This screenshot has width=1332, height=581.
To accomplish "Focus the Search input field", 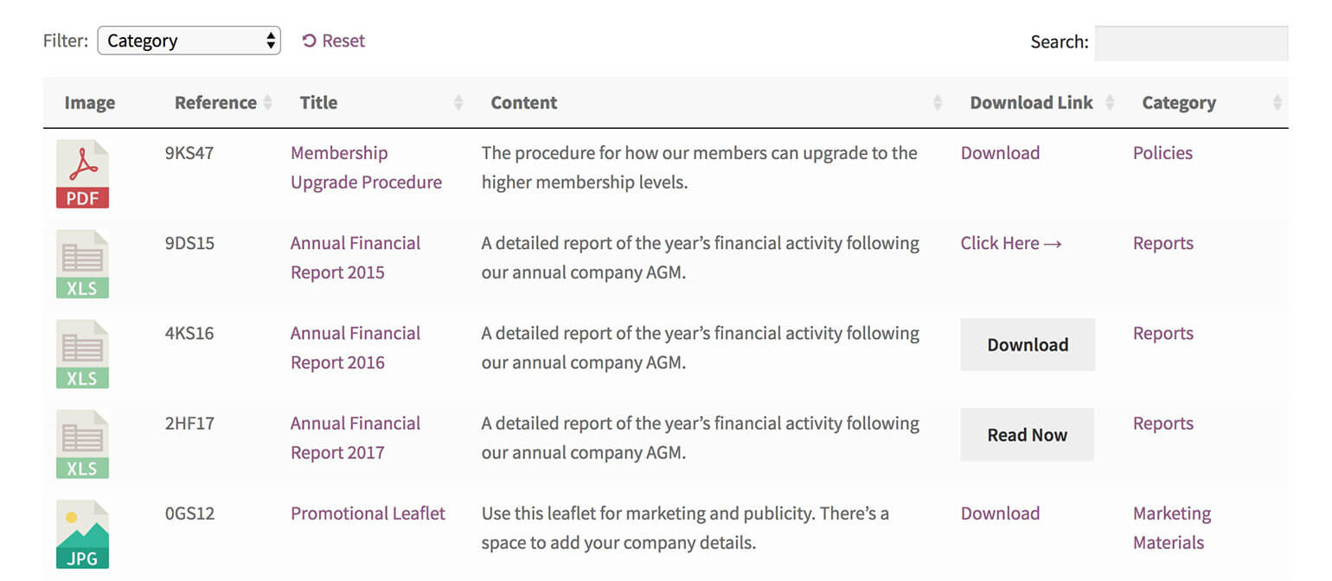I will click(1192, 42).
